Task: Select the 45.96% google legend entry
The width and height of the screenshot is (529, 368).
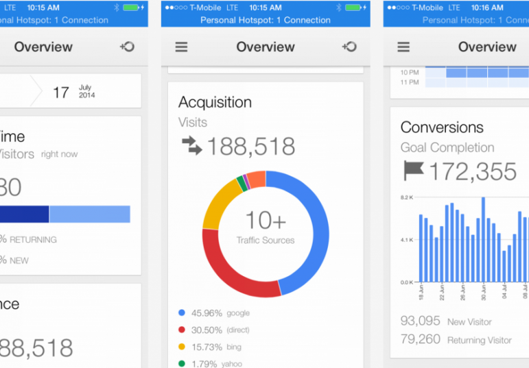Action: (x=213, y=313)
